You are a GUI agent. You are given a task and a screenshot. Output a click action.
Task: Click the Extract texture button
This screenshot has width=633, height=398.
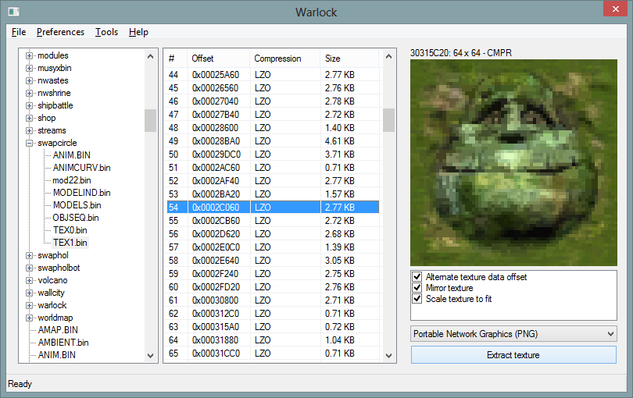513,355
